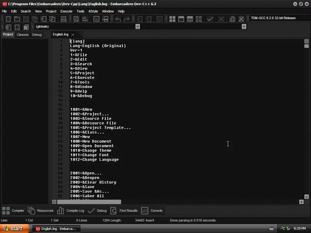311x233 pixels.
Task: Open the Console bottom panel tab
Action: [152, 211]
